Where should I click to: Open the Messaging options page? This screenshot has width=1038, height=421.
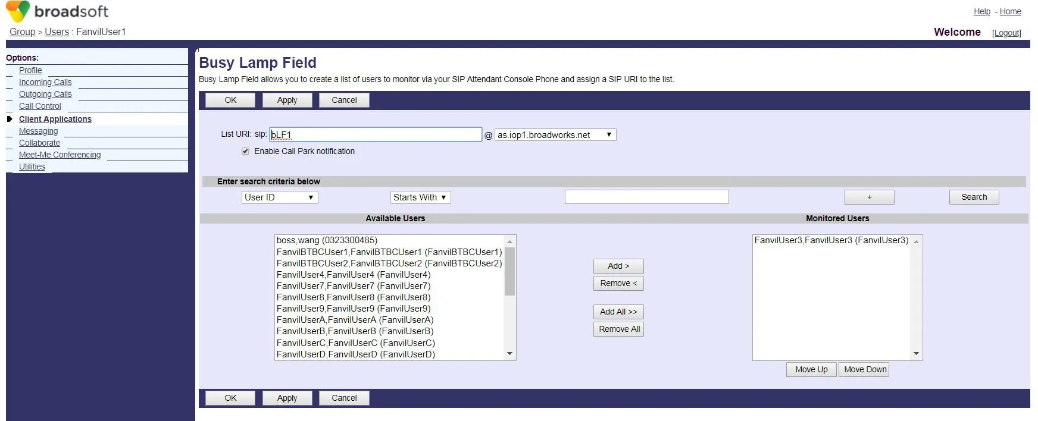point(38,131)
